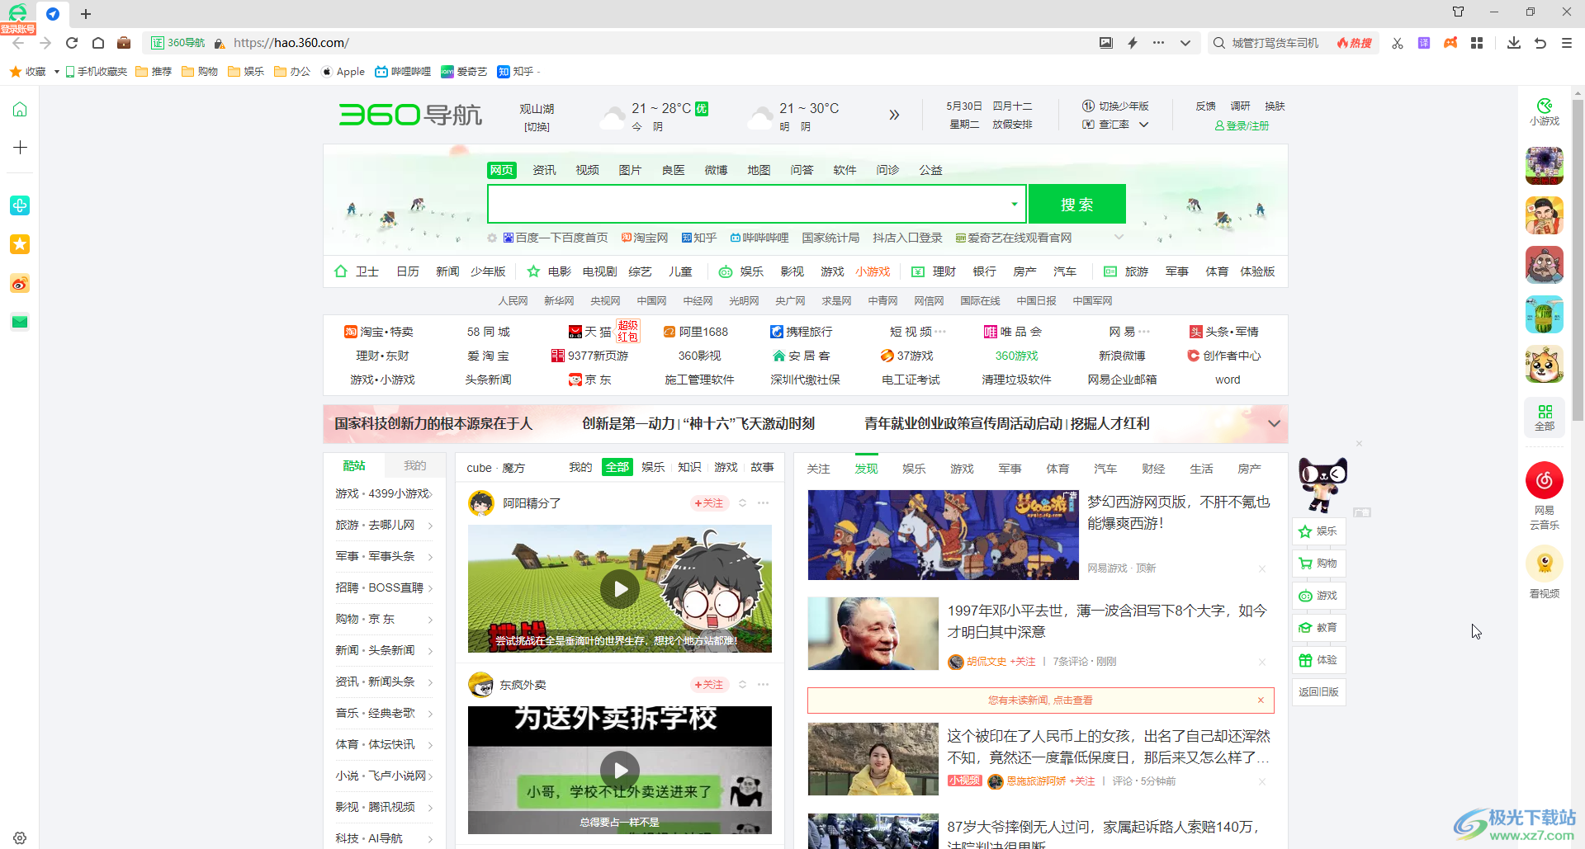Click 返回旧版 button

(1318, 691)
